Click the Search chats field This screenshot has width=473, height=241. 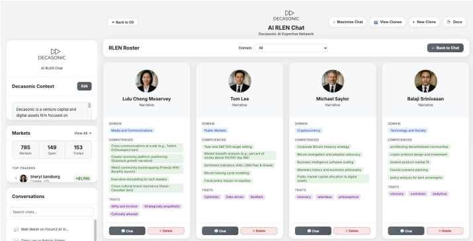tap(52, 212)
